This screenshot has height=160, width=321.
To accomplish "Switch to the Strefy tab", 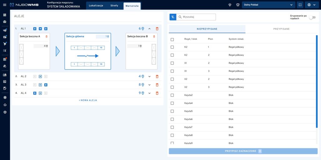I will coord(114,6).
